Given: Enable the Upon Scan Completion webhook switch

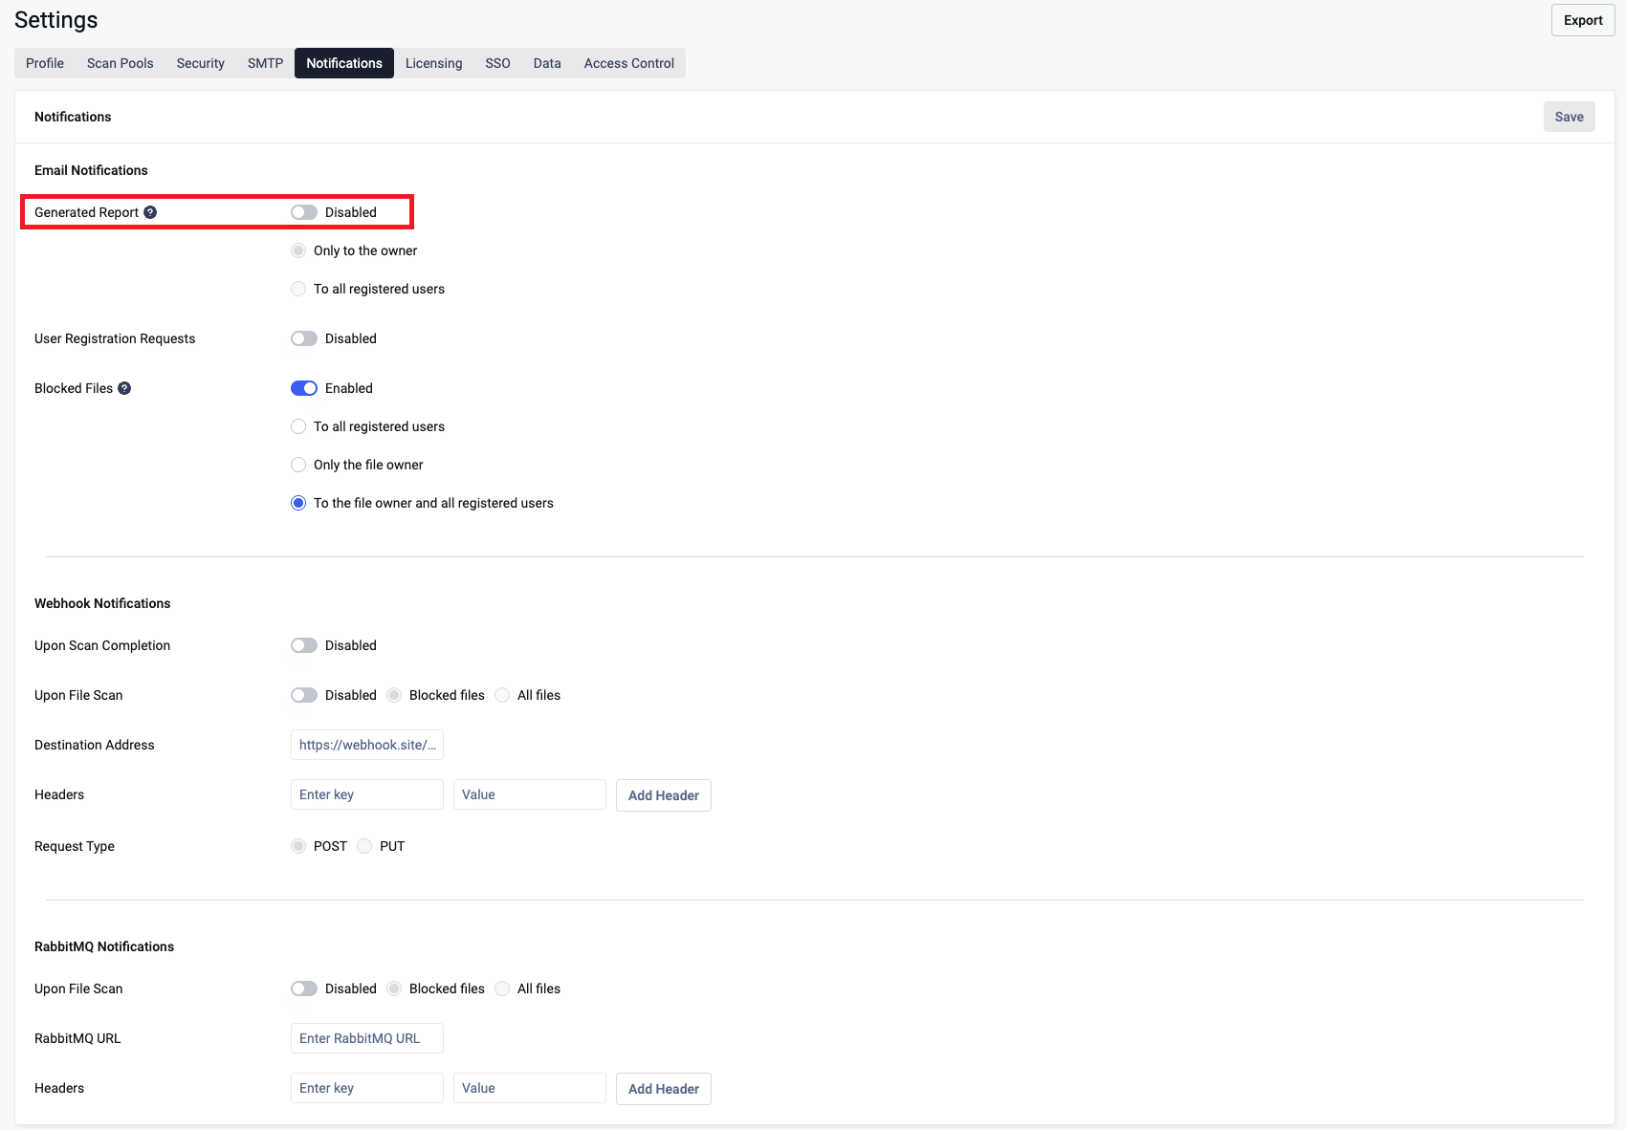Looking at the screenshot, I should 304,645.
